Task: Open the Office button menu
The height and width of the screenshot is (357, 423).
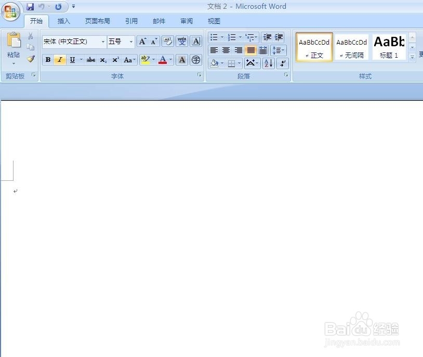Action: click(10, 11)
